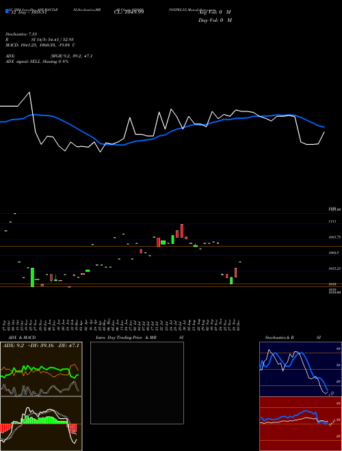Image resolution: width=342 pixels, height=451 pixels.
Task: Click inside the empty Intra Day chart box
Action: click(137, 383)
